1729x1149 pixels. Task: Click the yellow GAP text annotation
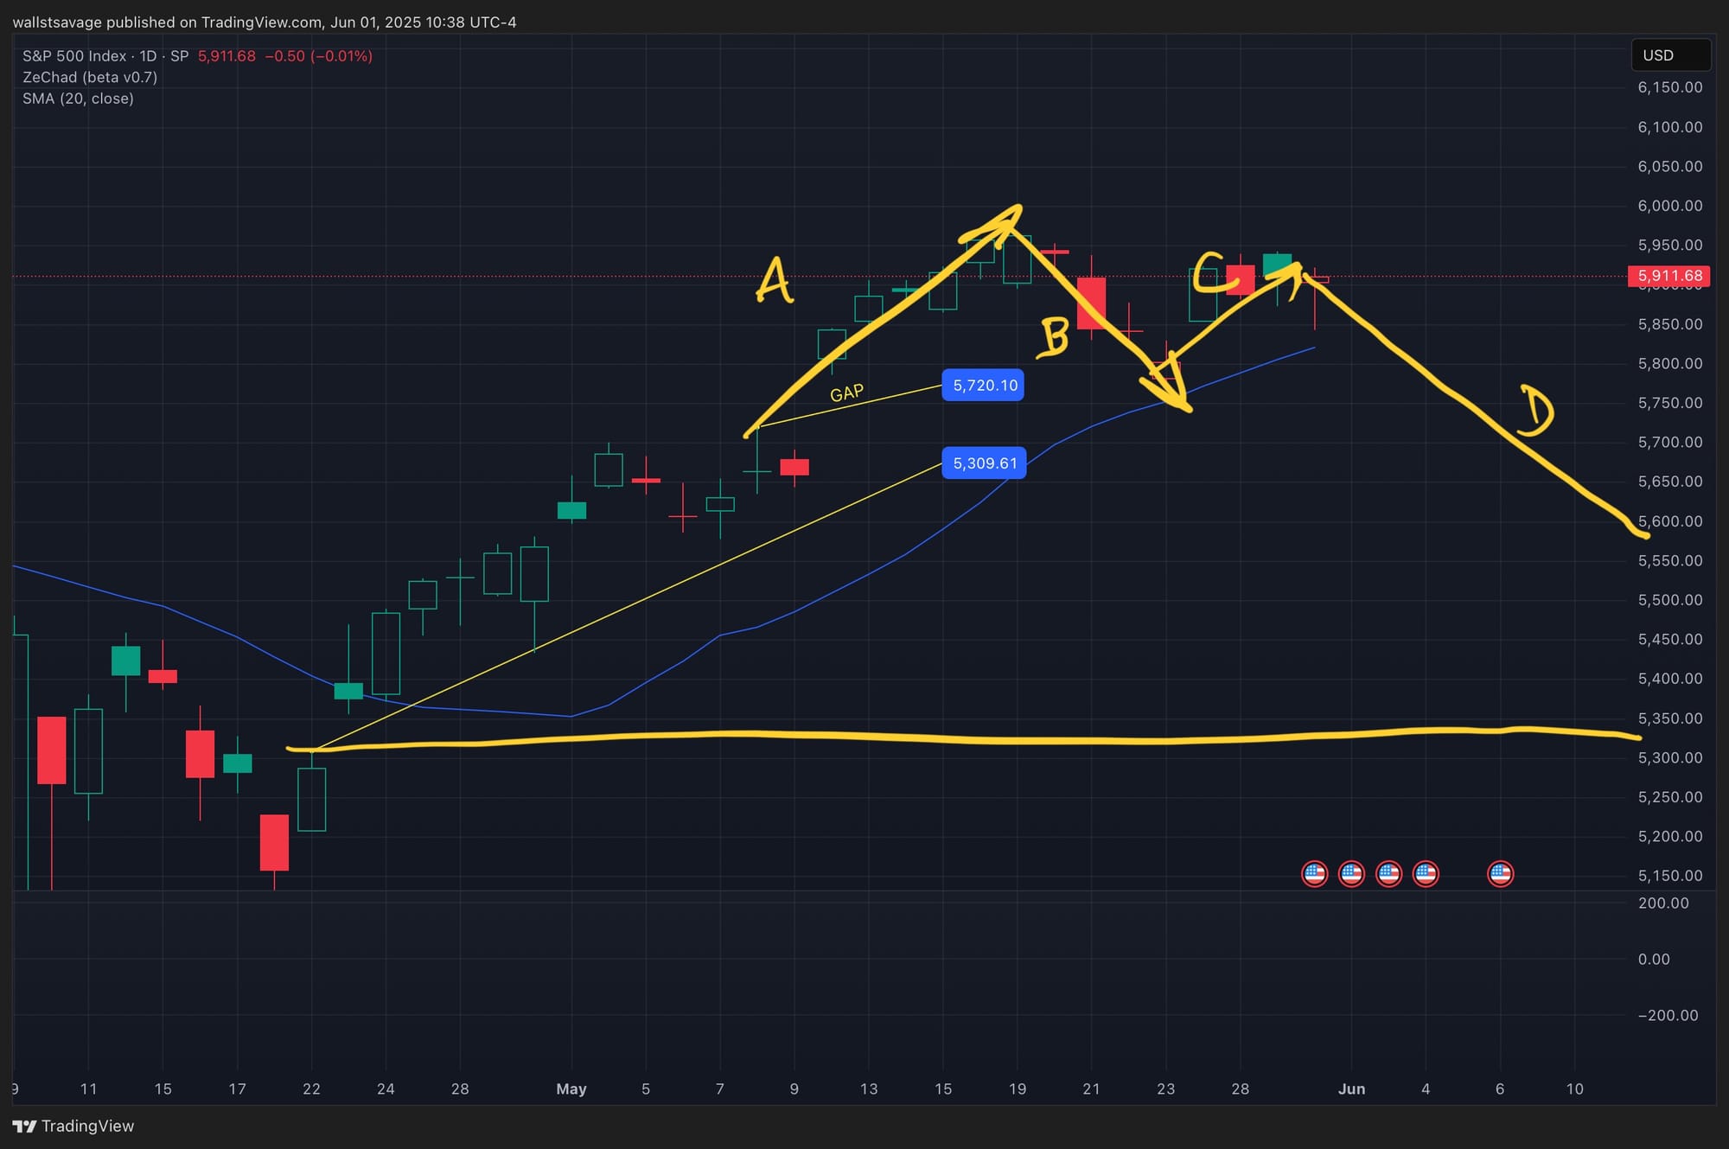point(846,393)
